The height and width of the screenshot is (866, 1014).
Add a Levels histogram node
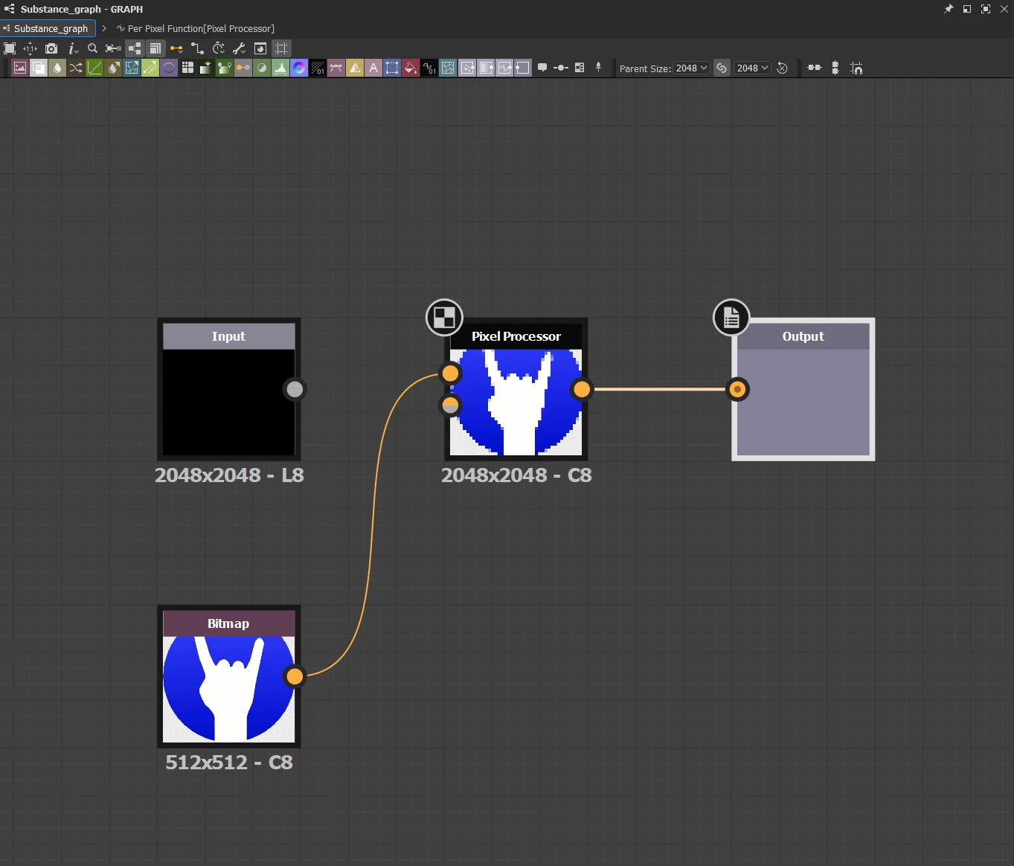pyautogui.click(x=280, y=68)
